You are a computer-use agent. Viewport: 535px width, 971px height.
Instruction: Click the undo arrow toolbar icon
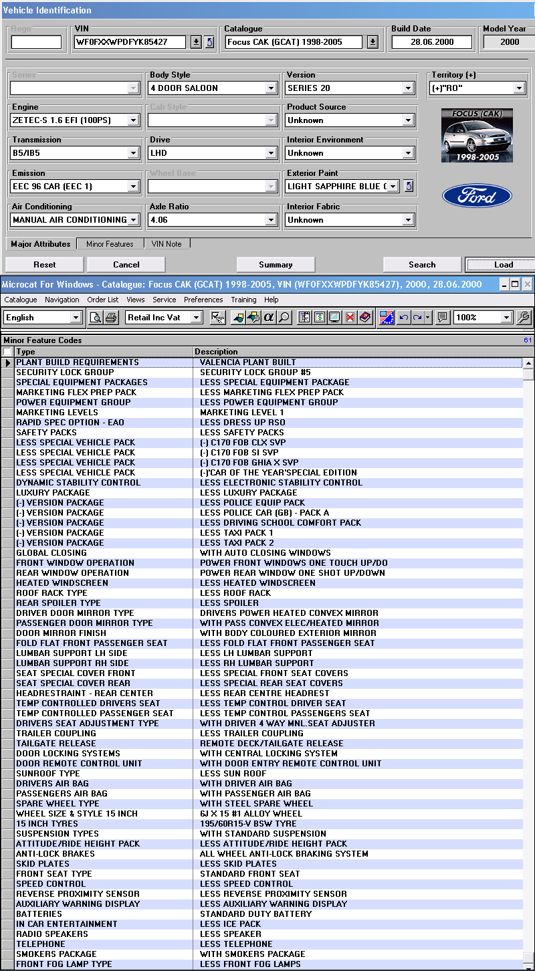403,318
